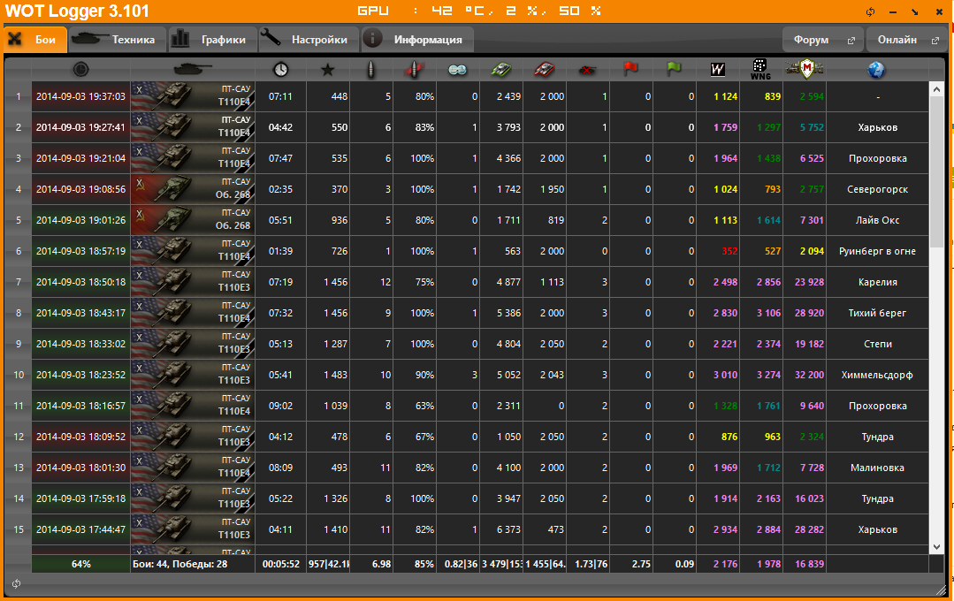Sort by the WN6 rating column icon

click(x=760, y=70)
